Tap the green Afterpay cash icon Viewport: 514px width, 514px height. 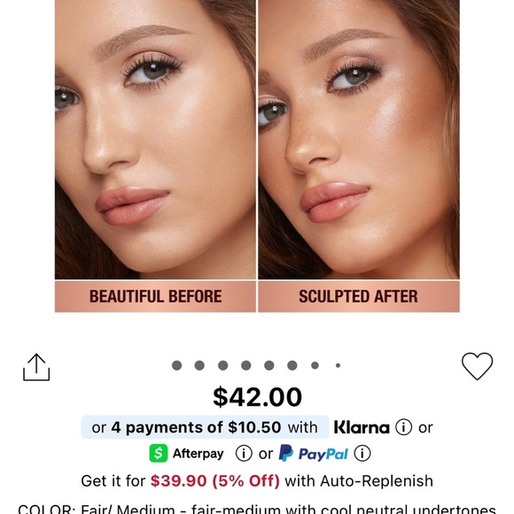point(159,454)
